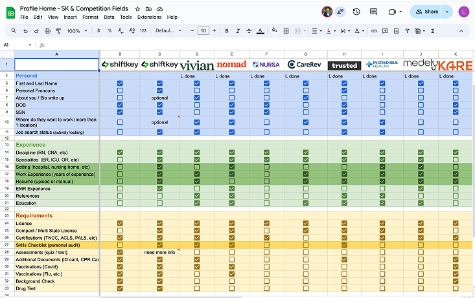The height and width of the screenshot is (298, 475).
Task: Open more number formats menu
Action: point(143,30)
